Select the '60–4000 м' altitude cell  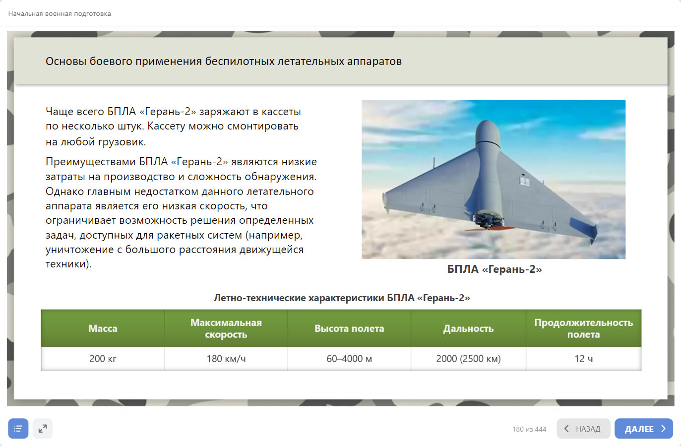point(349,359)
